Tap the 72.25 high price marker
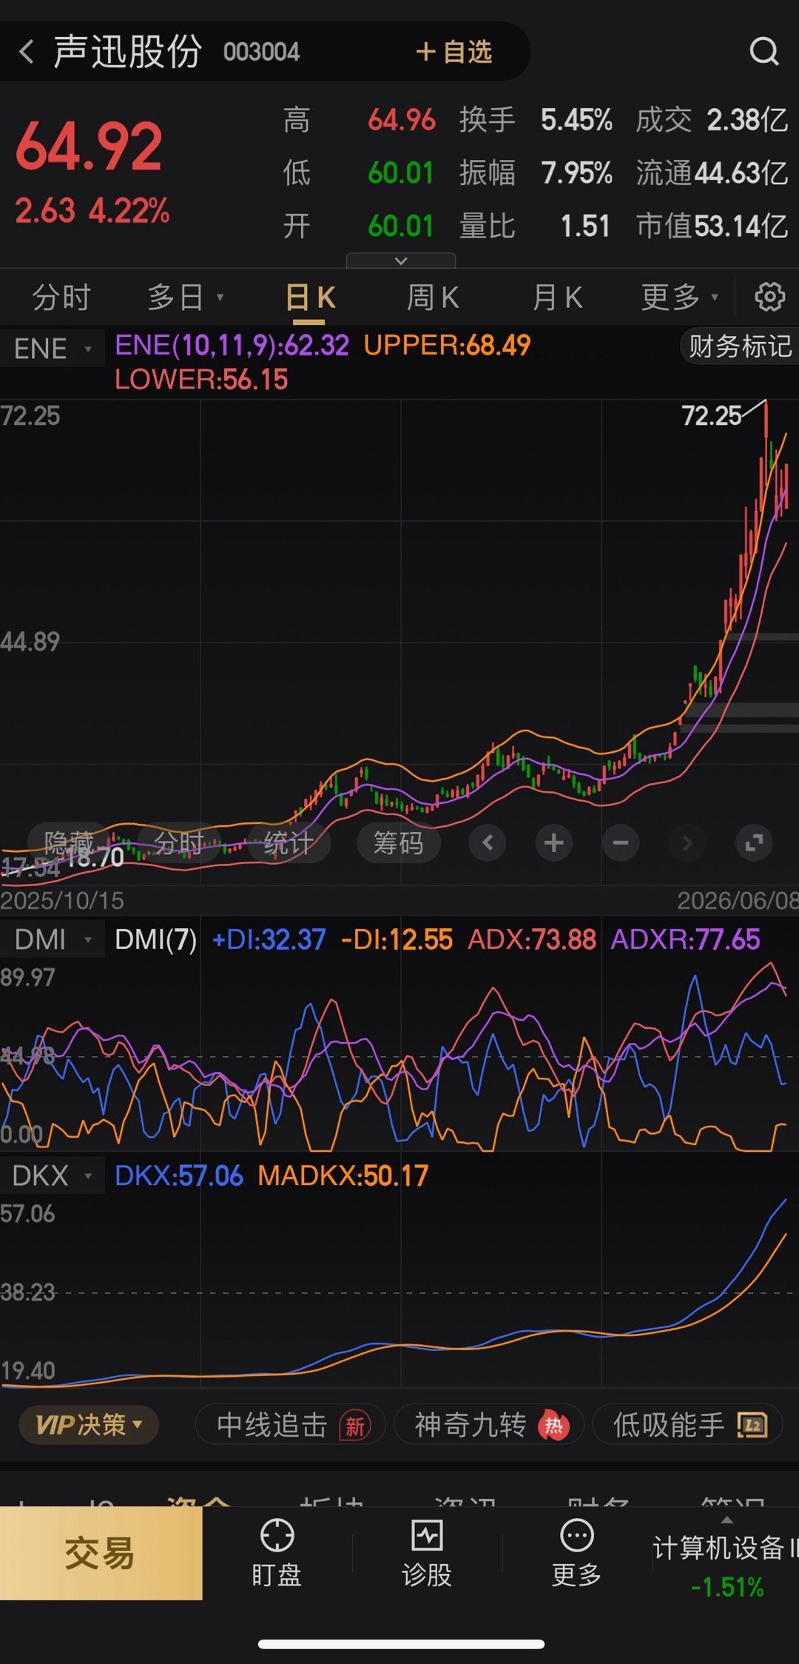The height and width of the screenshot is (1664, 799). [711, 416]
